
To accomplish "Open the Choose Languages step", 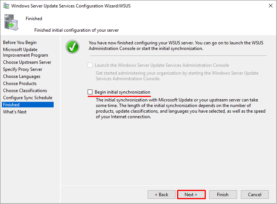I will (x=22, y=76).
